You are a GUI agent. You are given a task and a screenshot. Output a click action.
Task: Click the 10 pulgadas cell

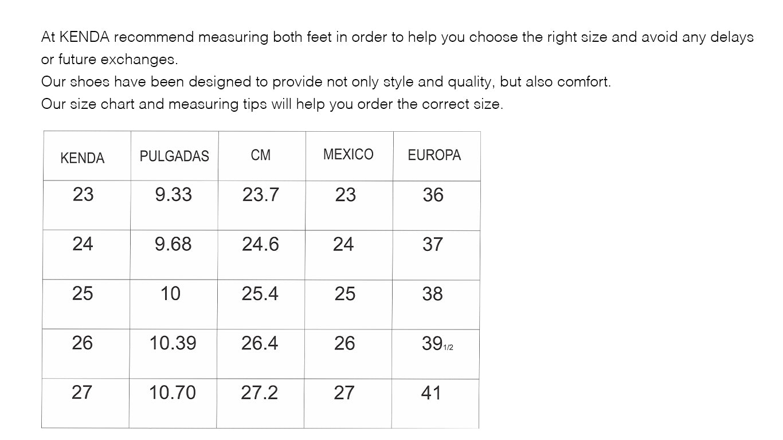coord(170,294)
